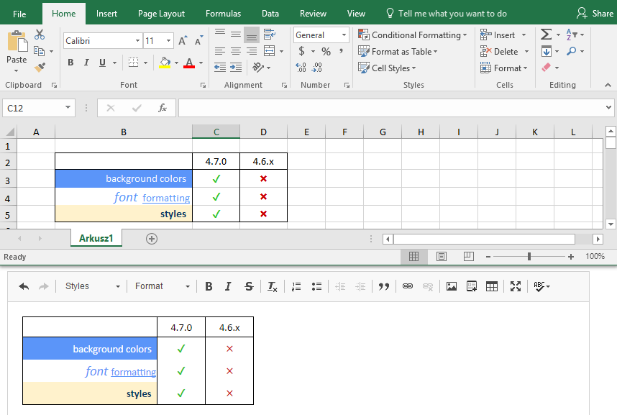This screenshot has width=617, height=415.
Task: Toggle Bottom Align in Alignment group
Action: [252, 35]
